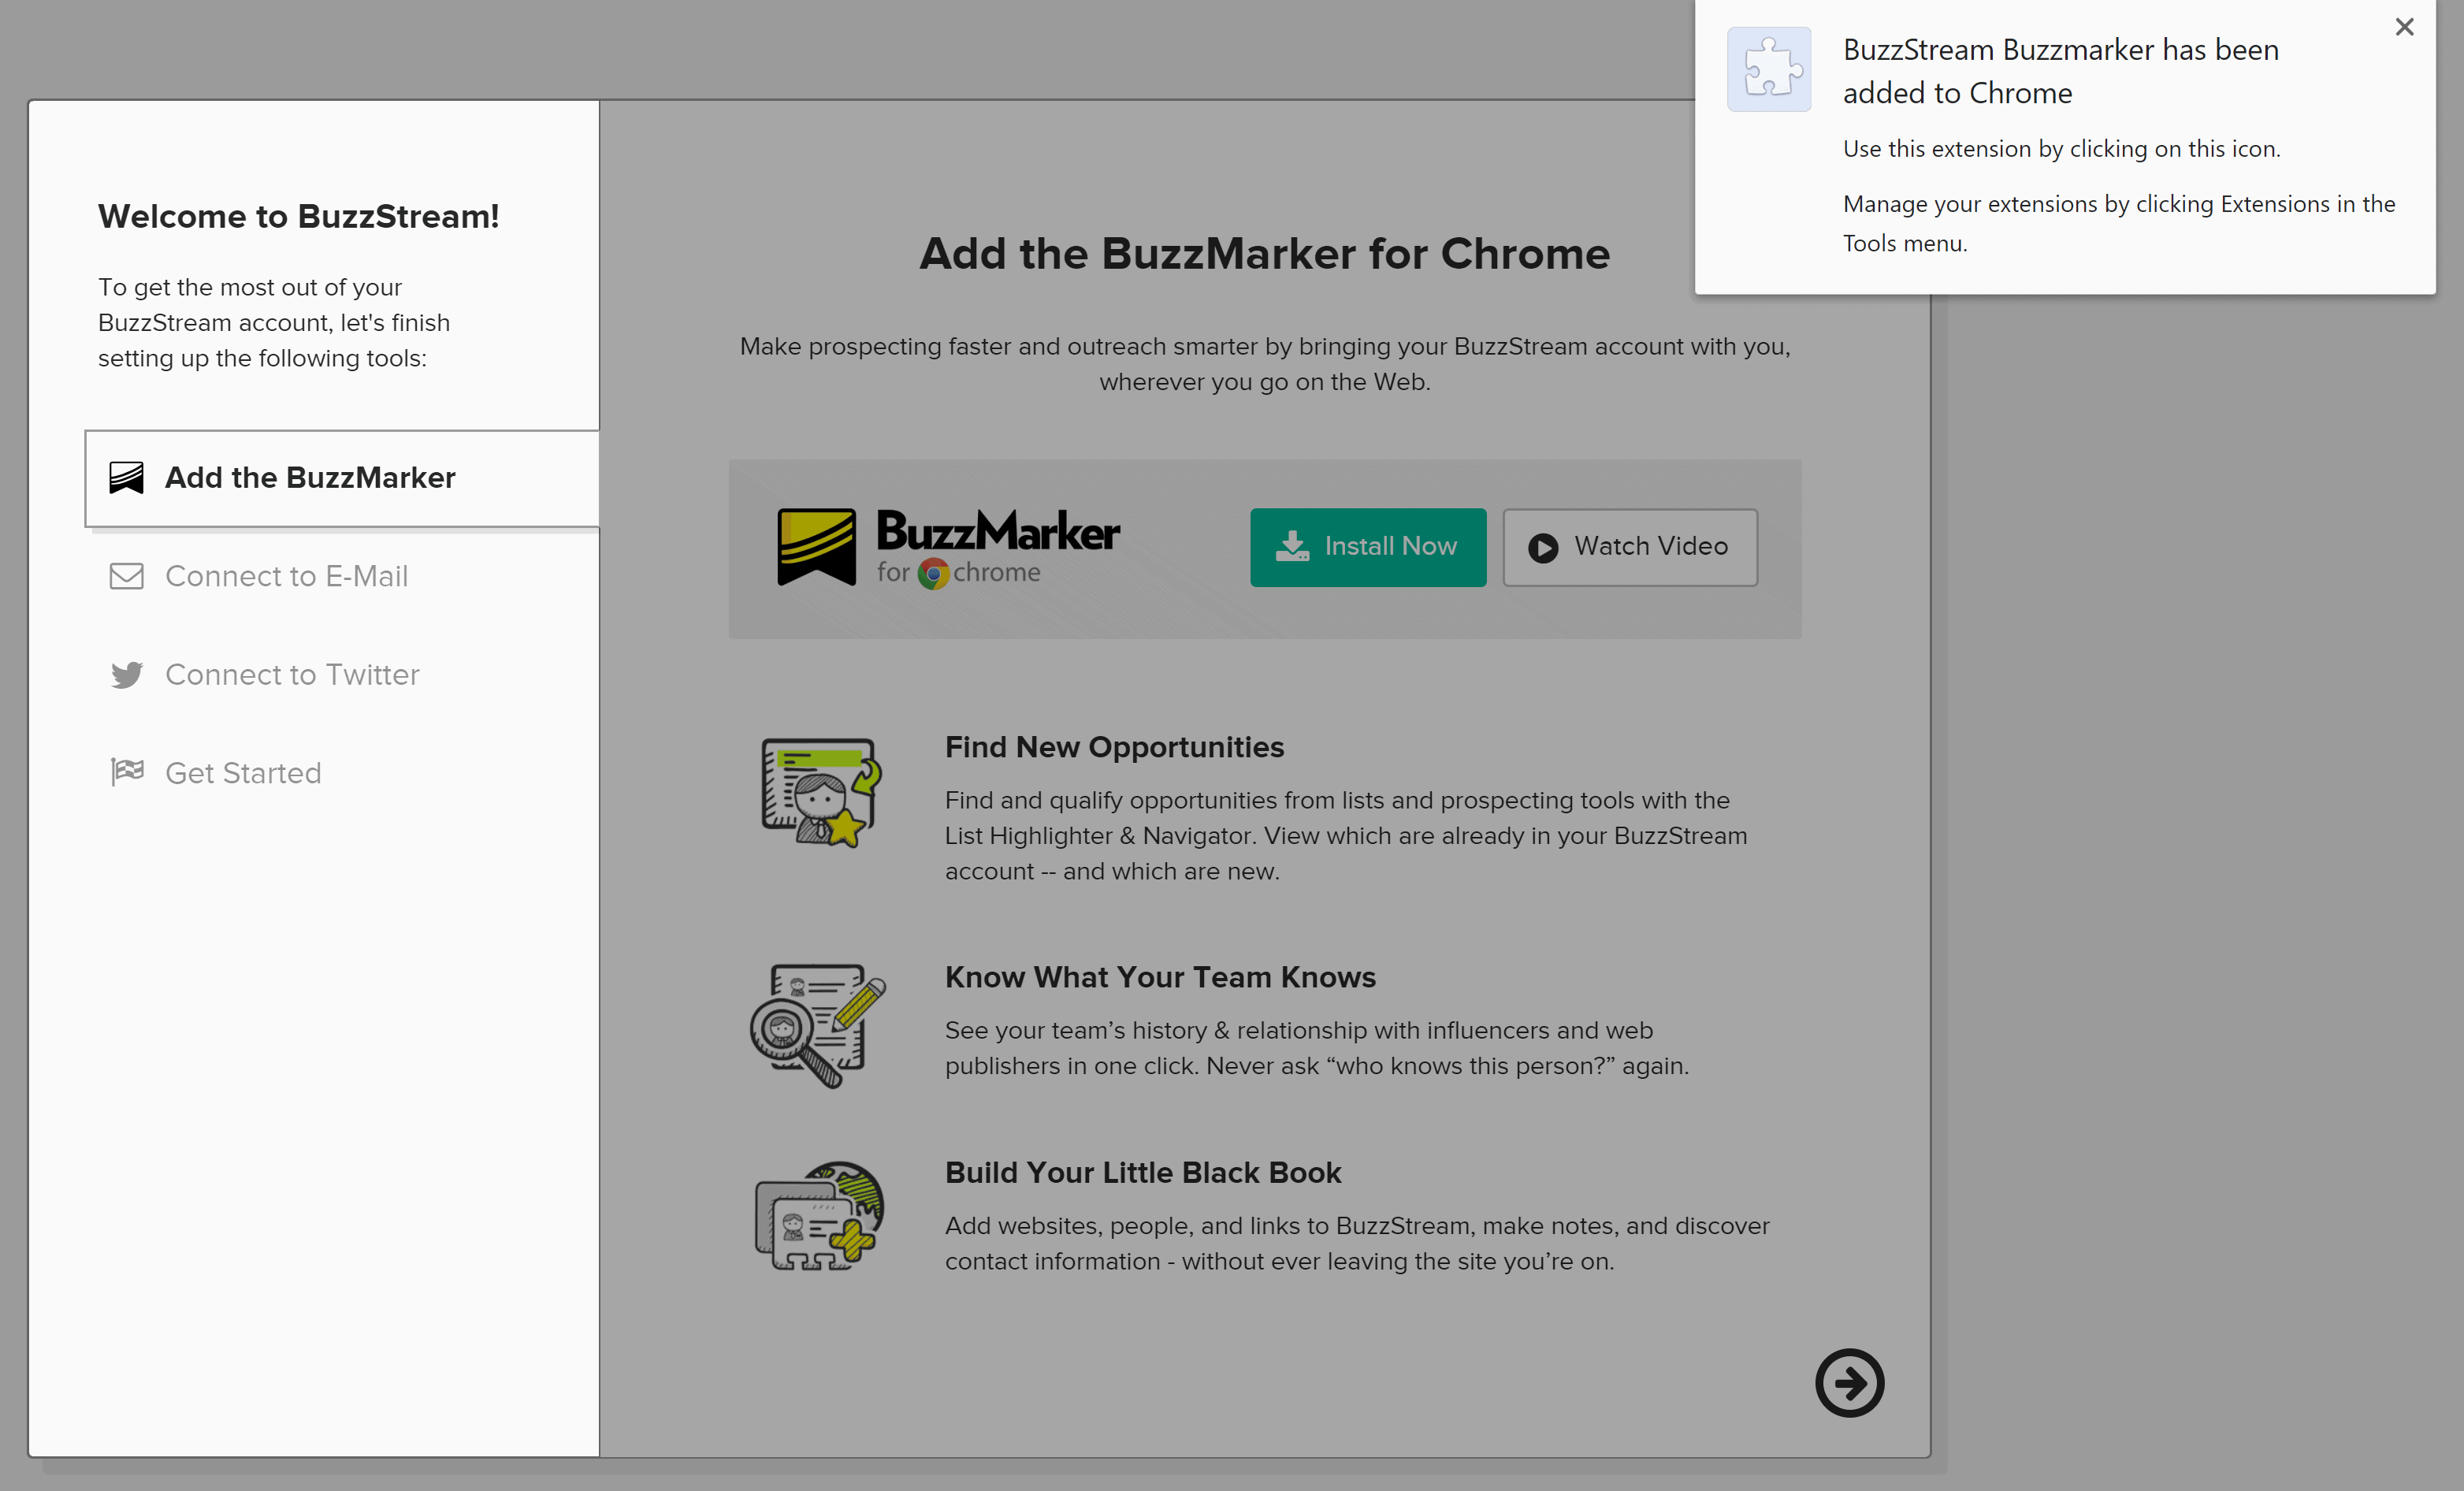This screenshot has width=2464, height=1491.
Task: Click the 'Manage your extensions' notification text
Action: [2119, 223]
